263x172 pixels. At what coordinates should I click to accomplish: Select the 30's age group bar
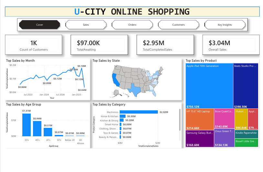click(x=27, y=125)
